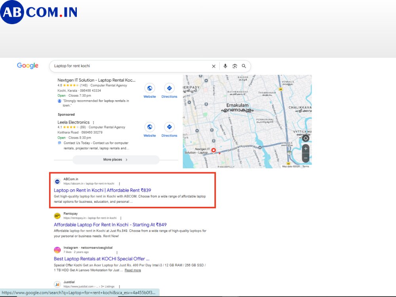396x297 pixels.
Task: Click the Rentopay result favicon
Action: pos(57,216)
